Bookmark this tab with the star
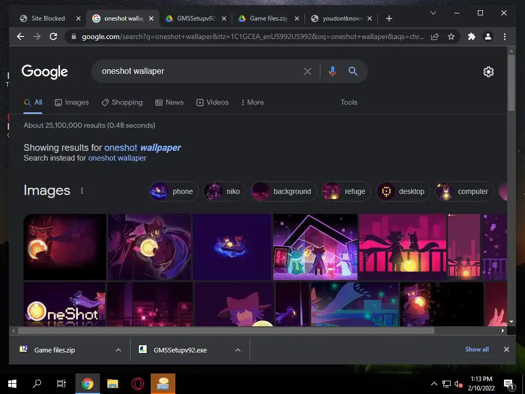The height and width of the screenshot is (394, 525). (x=451, y=36)
